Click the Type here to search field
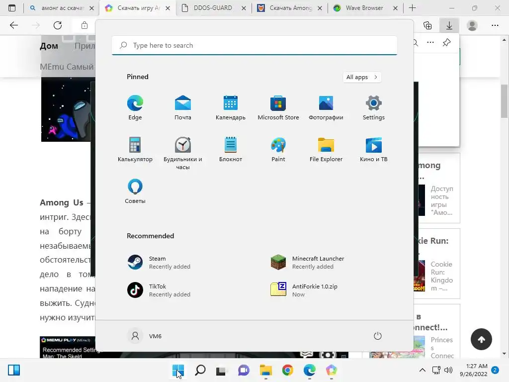Viewport: 509px width, 382px height. click(x=254, y=45)
